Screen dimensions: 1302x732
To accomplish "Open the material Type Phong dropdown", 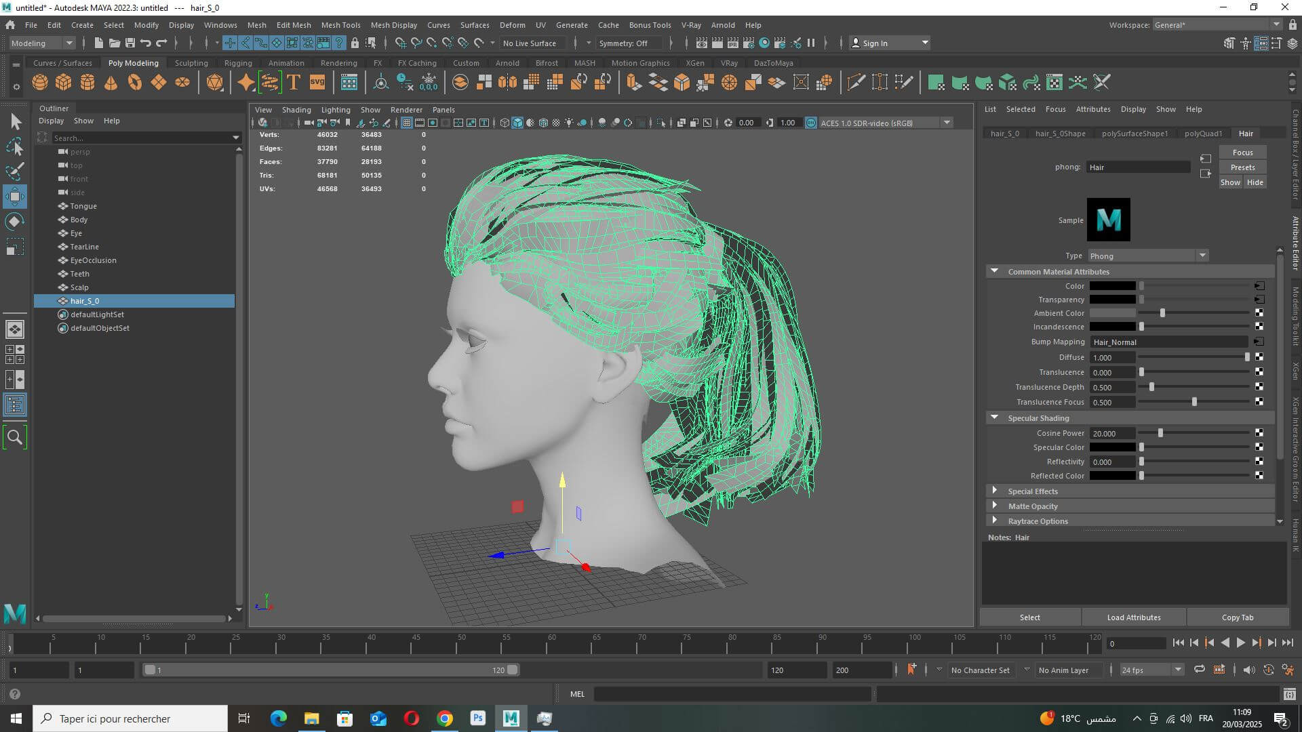I will pyautogui.click(x=1148, y=256).
